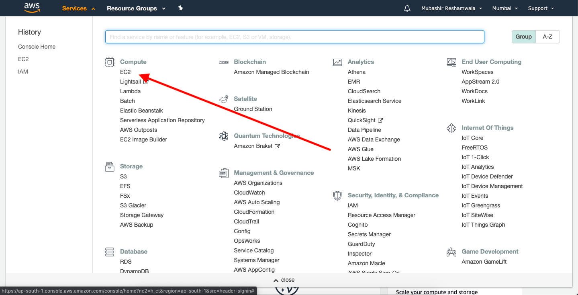Image resolution: width=578 pixels, height=295 pixels.
Task: Open the notifications bell icon
Action: (407, 8)
